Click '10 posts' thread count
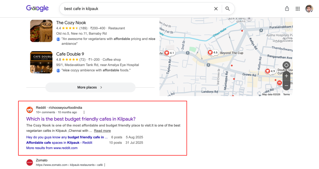This screenshot has height=169, width=319. tap(115, 143)
